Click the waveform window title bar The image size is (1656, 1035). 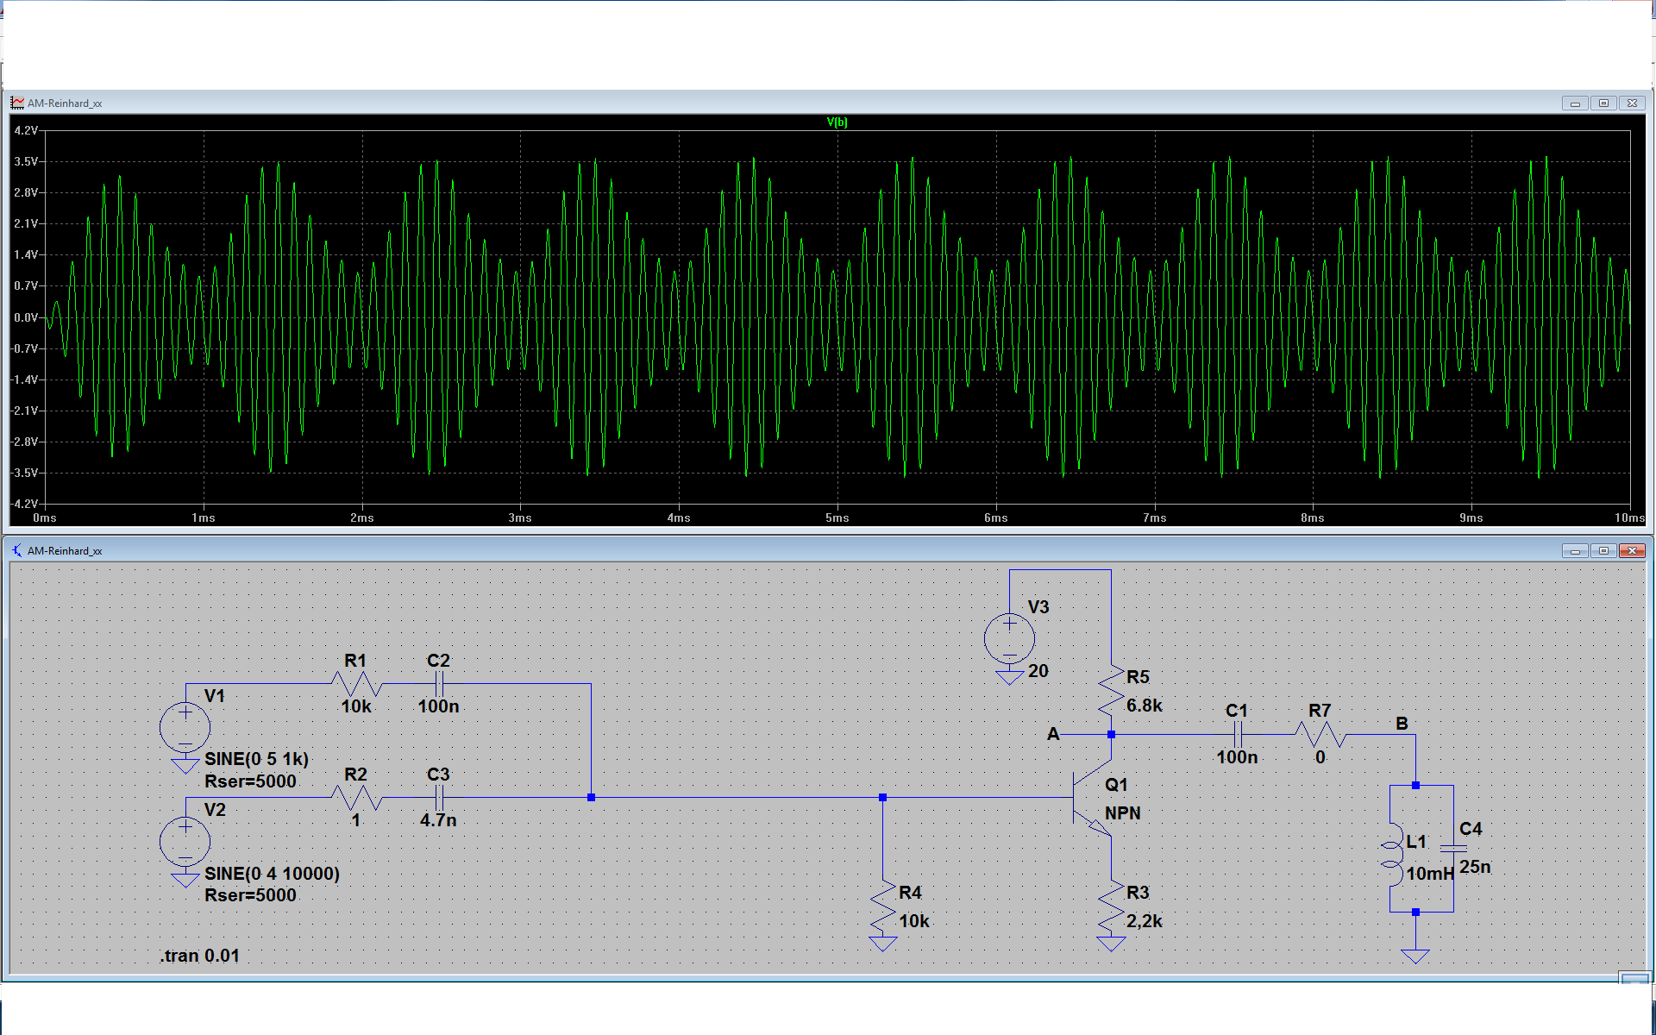pos(828,103)
